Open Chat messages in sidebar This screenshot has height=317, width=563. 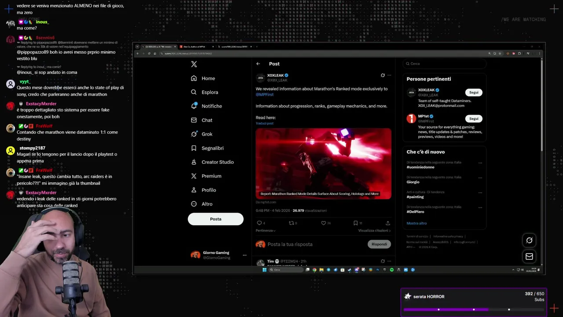[201, 120]
